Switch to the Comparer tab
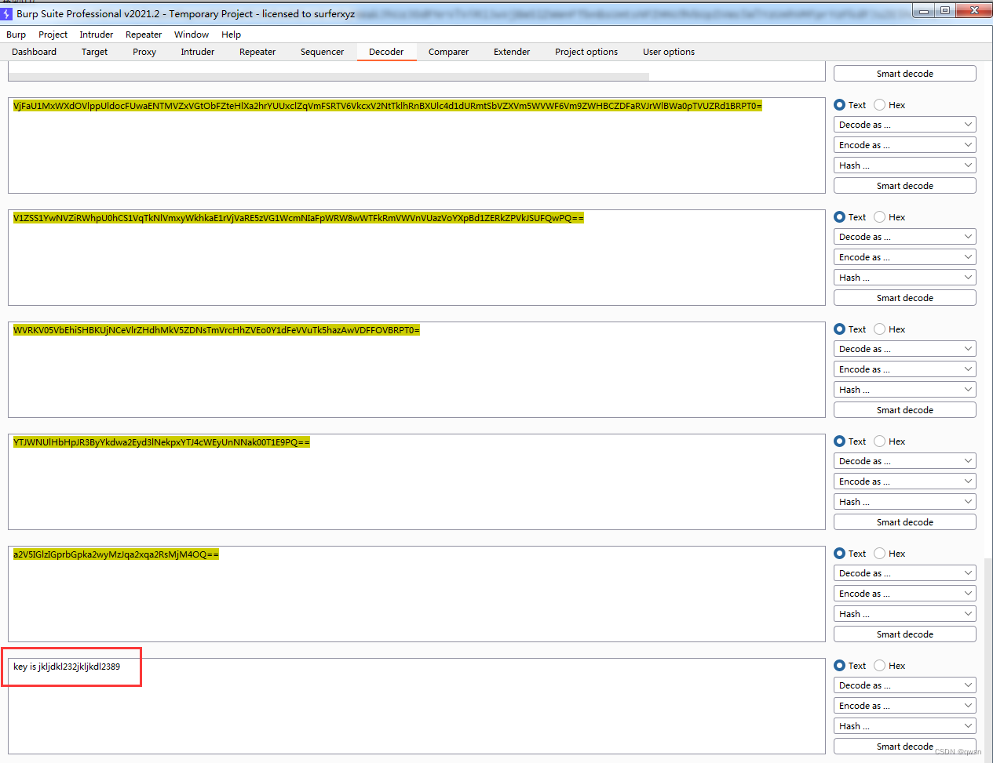993x763 pixels. pyautogui.click(x=448, y=52)
